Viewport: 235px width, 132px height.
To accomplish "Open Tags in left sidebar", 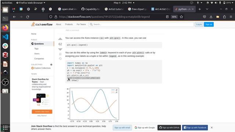I will (36, 49).
